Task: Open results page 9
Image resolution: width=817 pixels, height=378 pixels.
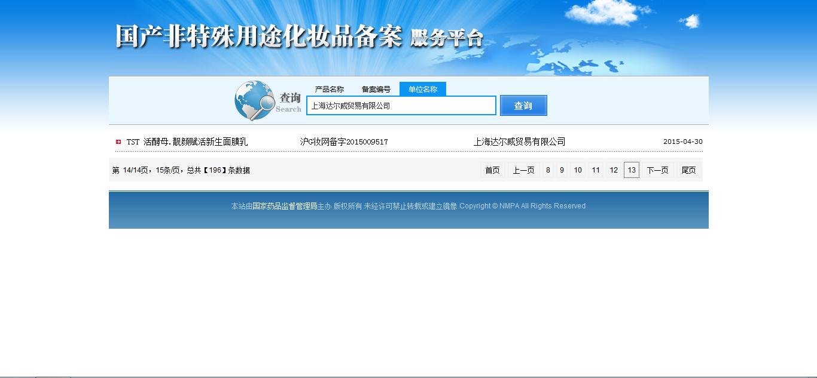Action: coord(562,170)
